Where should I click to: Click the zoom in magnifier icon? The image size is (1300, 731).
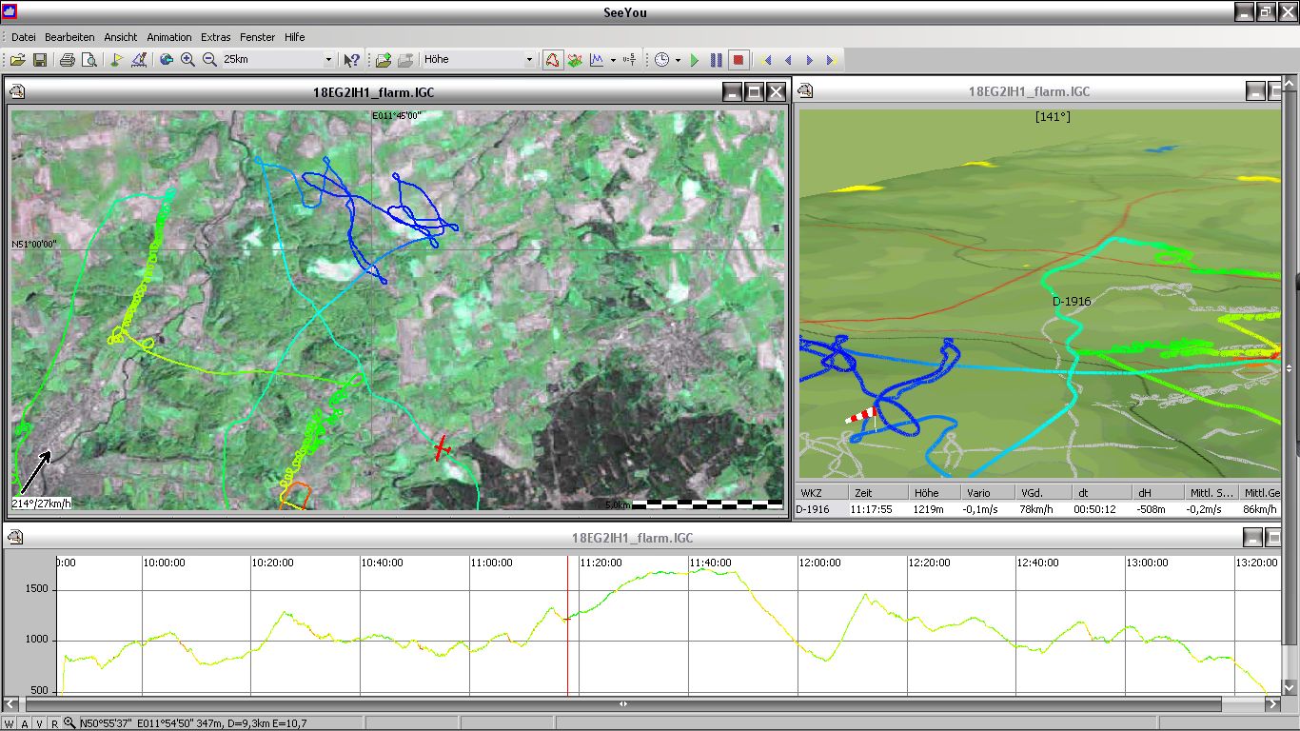(187, 60)
